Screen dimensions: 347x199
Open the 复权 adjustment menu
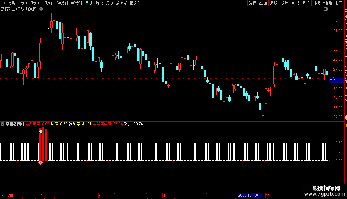pos(252,3)
